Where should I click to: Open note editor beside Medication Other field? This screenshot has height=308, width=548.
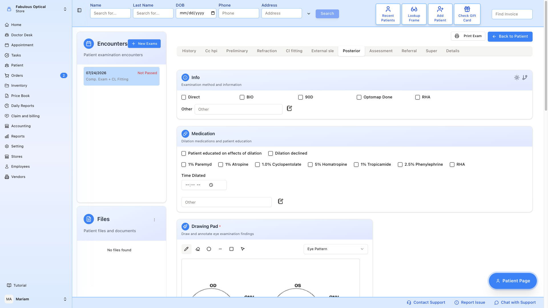[x=280, y=202]
